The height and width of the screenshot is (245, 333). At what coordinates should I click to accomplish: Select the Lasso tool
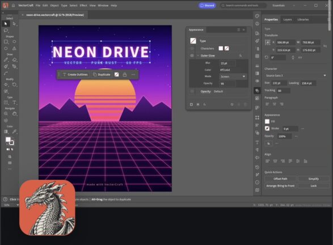[x=6, y=31]
